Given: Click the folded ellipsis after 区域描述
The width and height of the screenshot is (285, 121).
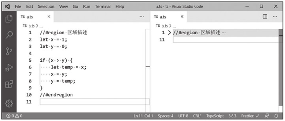Looking at the screenshot, I should (223, 33).
